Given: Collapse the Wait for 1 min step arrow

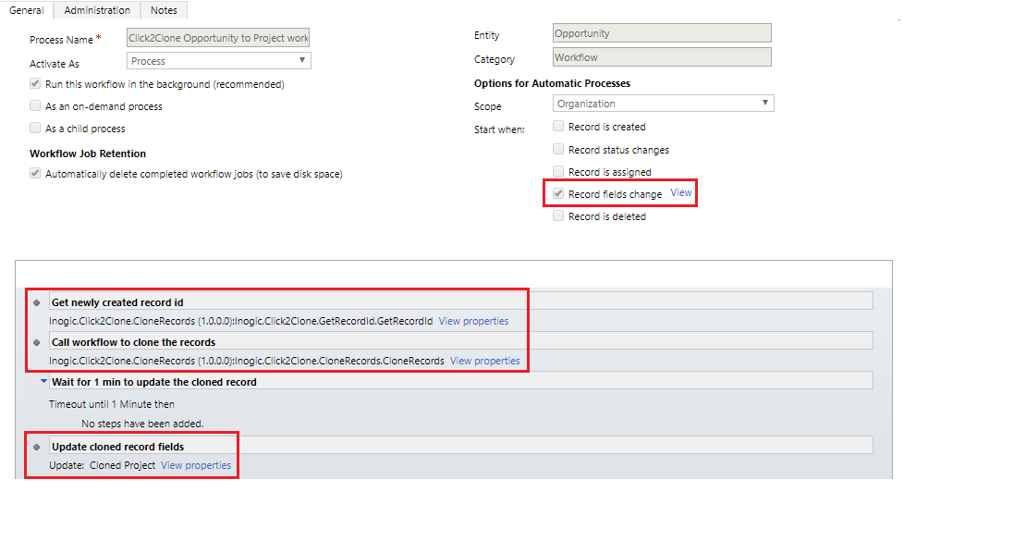Looking at the screenshot, I should [x=43, y=380].
